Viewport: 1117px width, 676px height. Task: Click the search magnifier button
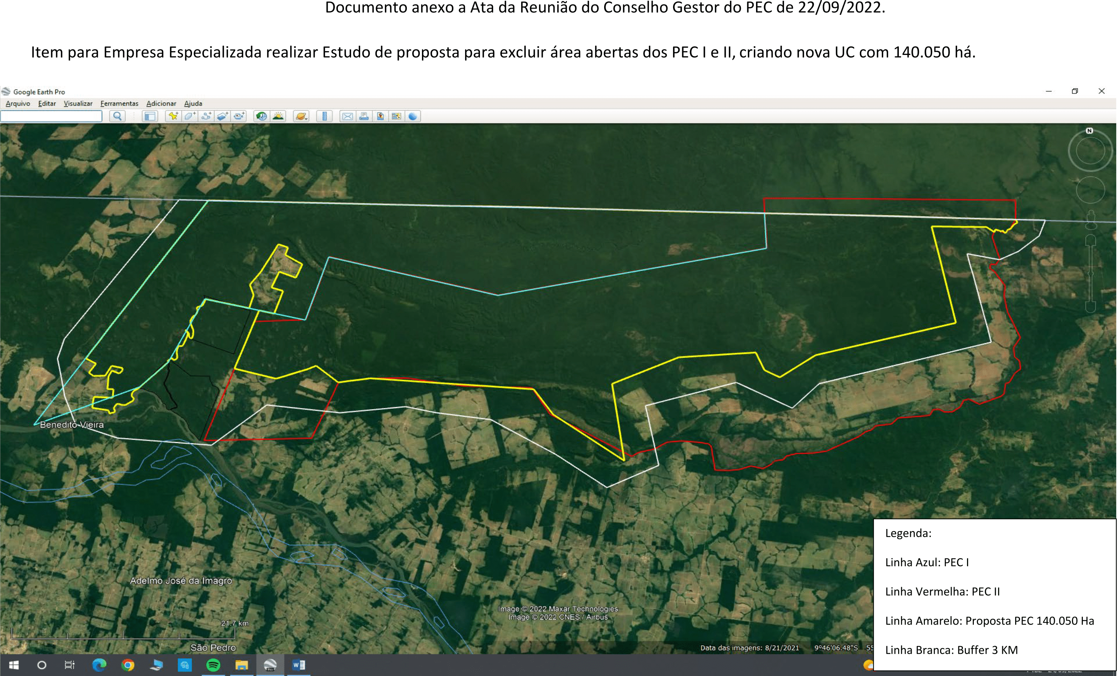point(117,117)
